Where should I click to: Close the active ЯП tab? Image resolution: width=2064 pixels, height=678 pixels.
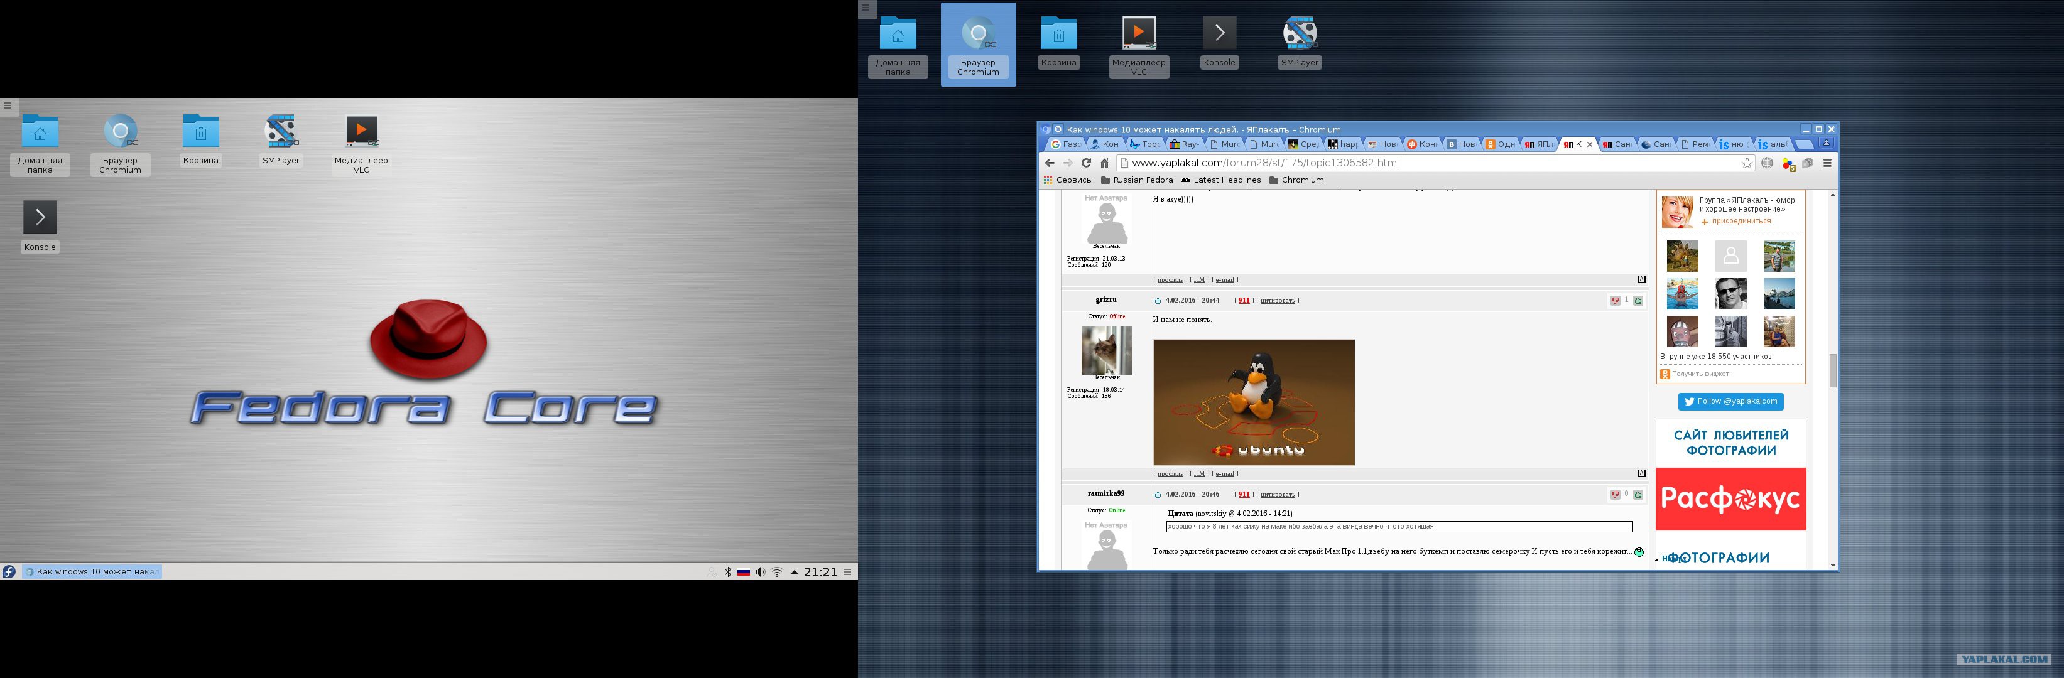pos(1590,144)
